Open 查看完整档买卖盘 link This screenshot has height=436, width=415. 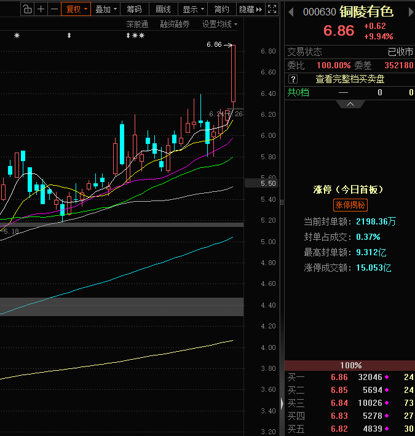(350, 79)
